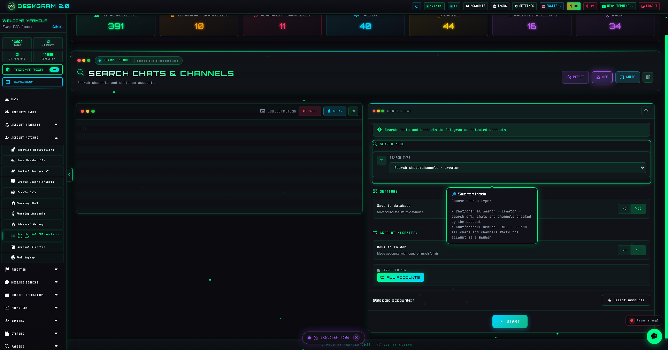This screenshot has width=668, height=350.
Task: Click the Advanced Warmup icon
Action: point(13,224)
